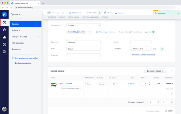Switch to the СОСТАВ ЗАКАЗА tab
The image size is (181, 114).
pos(73,17)
